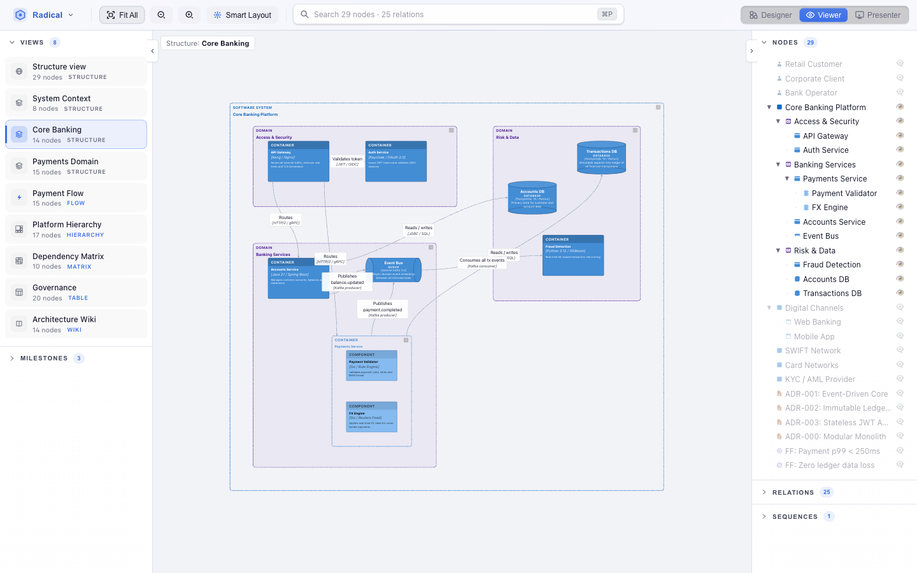Click the node search input field
Screen dimensions: 917x573
458,14
